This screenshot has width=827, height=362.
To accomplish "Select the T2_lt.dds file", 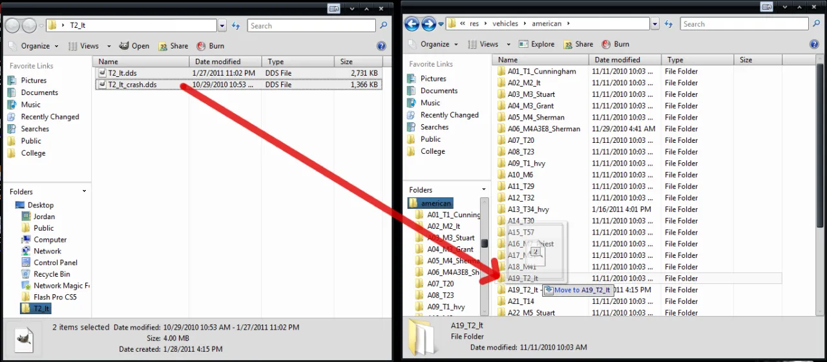I will point(122,73).
